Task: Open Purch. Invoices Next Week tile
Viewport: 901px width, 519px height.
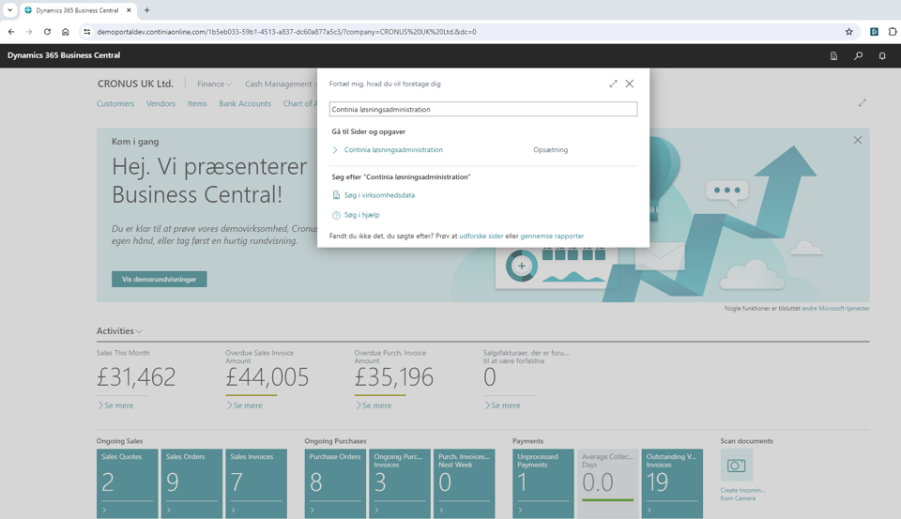Action: pos(464,483)
